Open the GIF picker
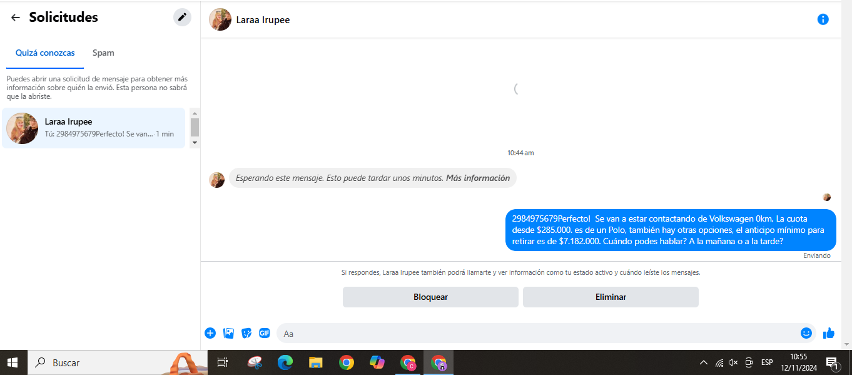The height and width of the screenshot is (375, 852). pos(265,333)
